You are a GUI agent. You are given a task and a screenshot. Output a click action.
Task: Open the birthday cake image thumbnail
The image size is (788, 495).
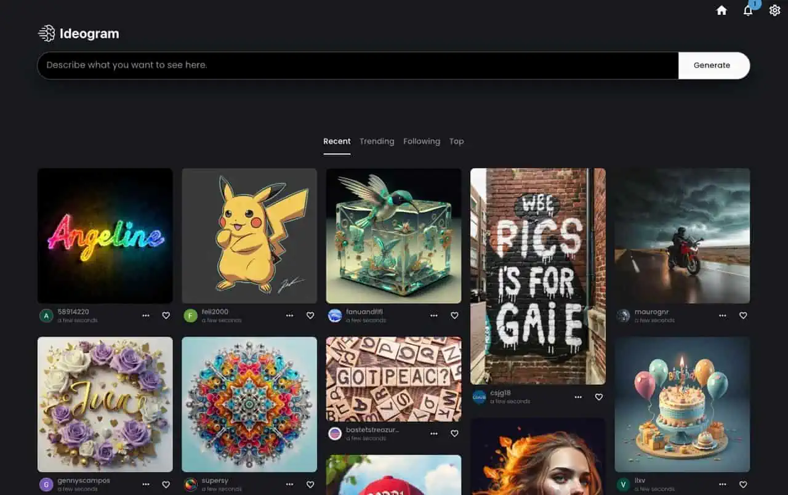tap(682, 404)
